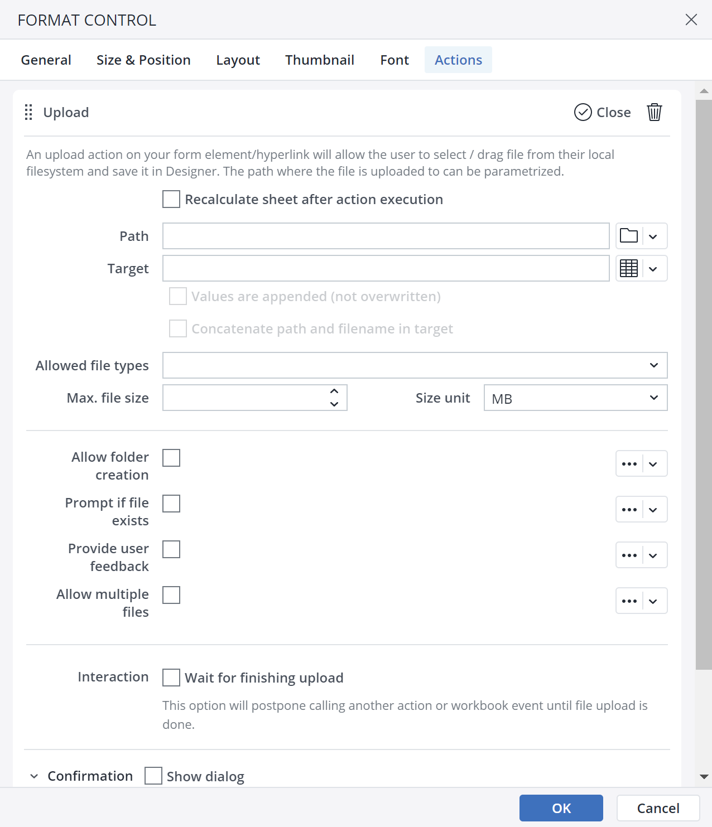Viewport: 712px width, 827px height.
Task: Click the Upload action title
Action: pos(66,112)
